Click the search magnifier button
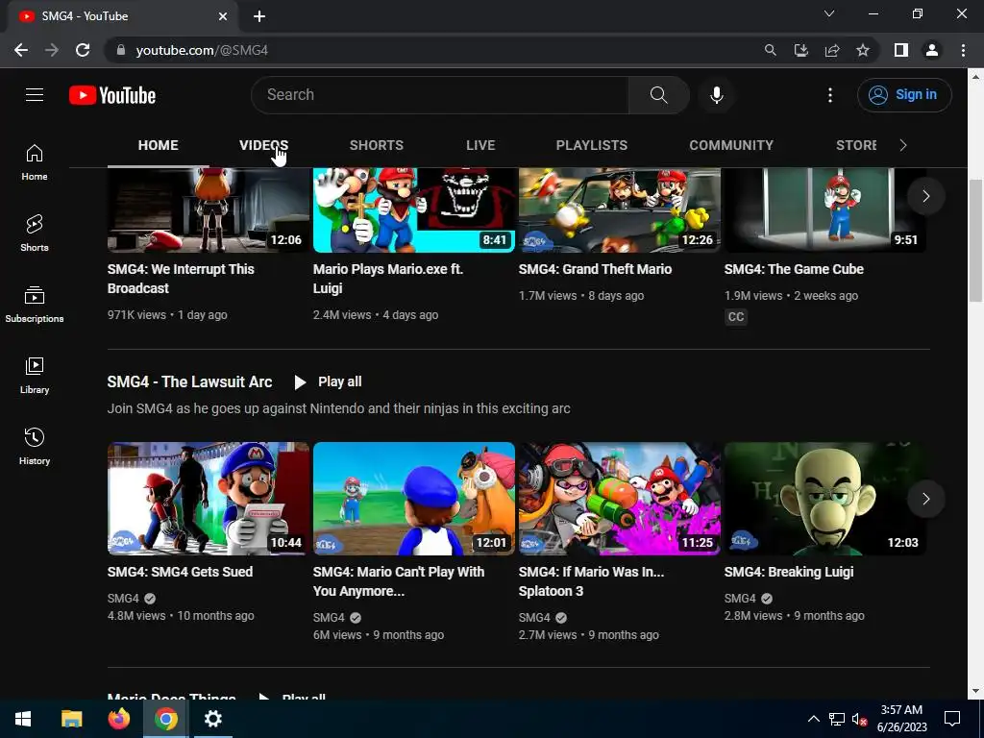 point(659,95)
